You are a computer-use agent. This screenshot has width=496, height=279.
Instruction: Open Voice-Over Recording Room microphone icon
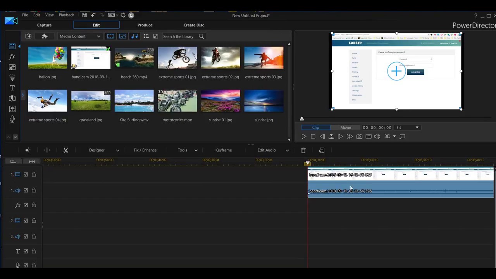point(12,119)
